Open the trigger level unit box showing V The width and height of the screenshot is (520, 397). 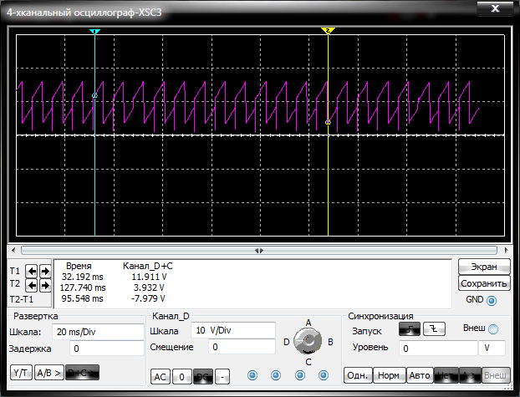[492, 349]
